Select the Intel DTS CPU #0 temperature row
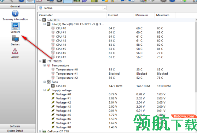The image size is (197, 133). (116, 28)
